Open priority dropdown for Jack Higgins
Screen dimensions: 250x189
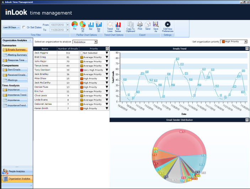tap(107, 53)
